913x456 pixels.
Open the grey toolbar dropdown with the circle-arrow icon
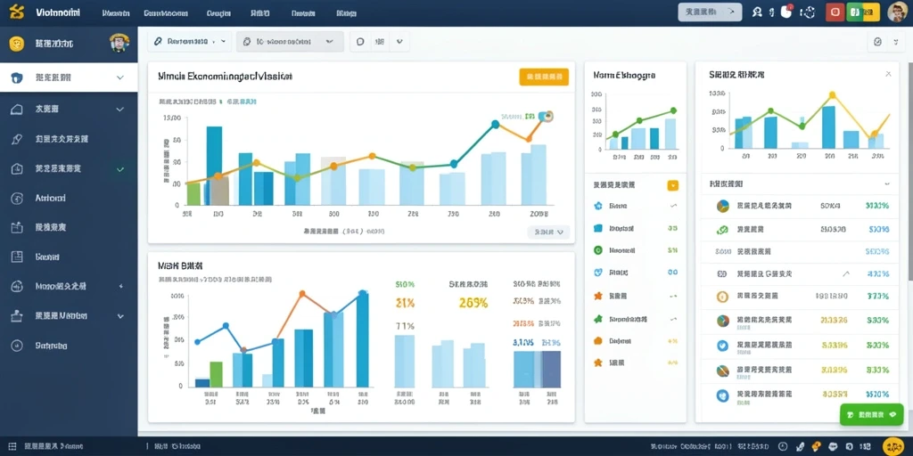290,42
